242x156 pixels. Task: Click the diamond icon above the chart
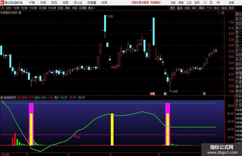tap(218, 13)
